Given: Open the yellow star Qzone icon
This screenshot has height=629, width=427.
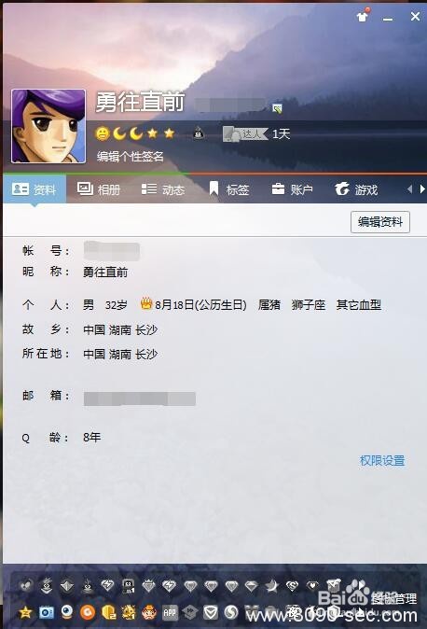Looking at the screenshot, I should [26, 612].
